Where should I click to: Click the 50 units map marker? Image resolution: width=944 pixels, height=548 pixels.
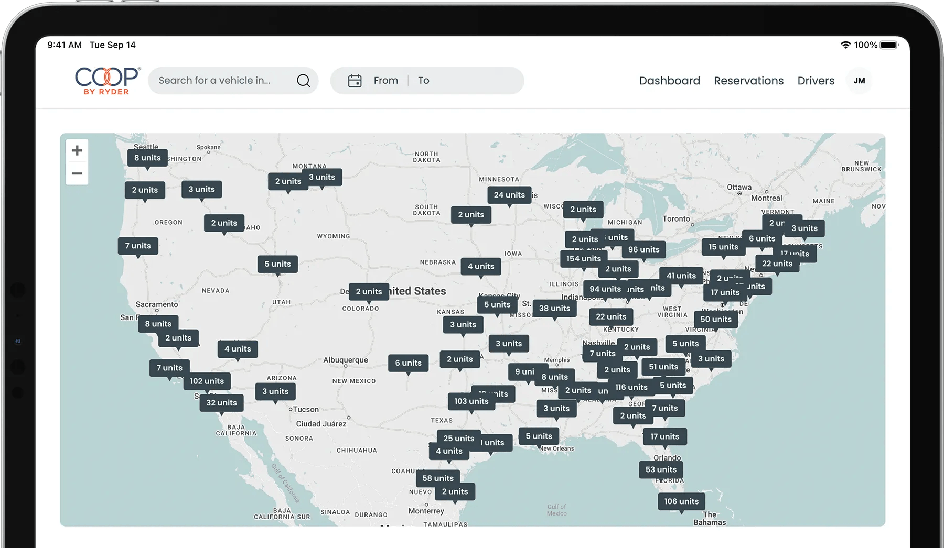(x=716, y=320)
